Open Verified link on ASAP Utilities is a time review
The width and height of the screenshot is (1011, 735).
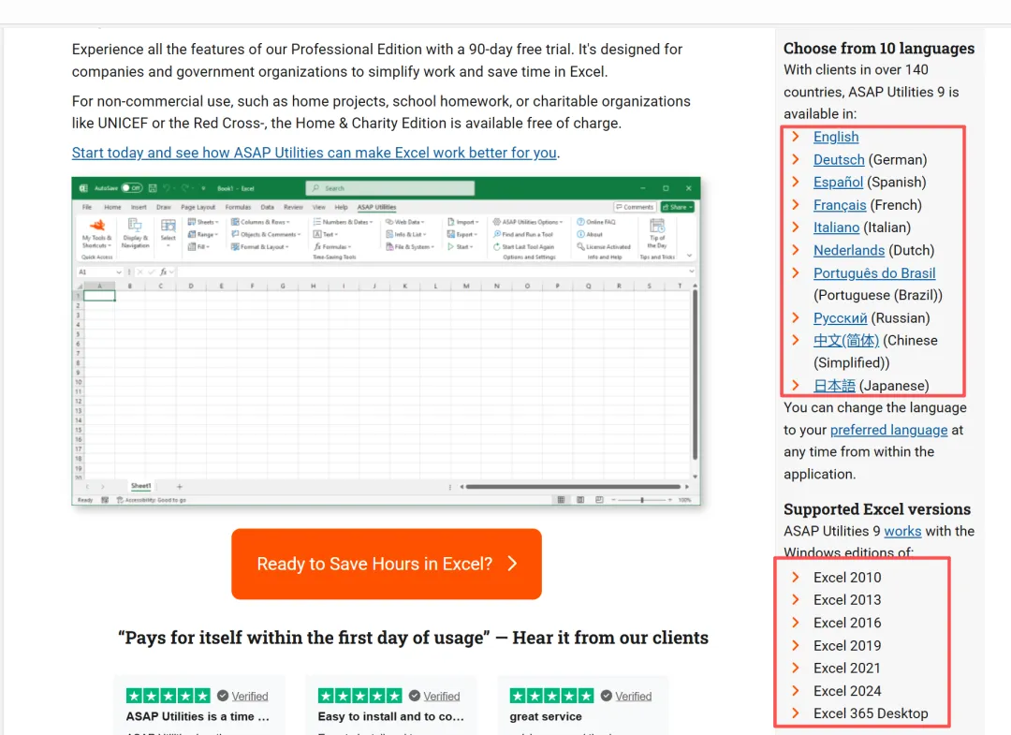[250, 697]
